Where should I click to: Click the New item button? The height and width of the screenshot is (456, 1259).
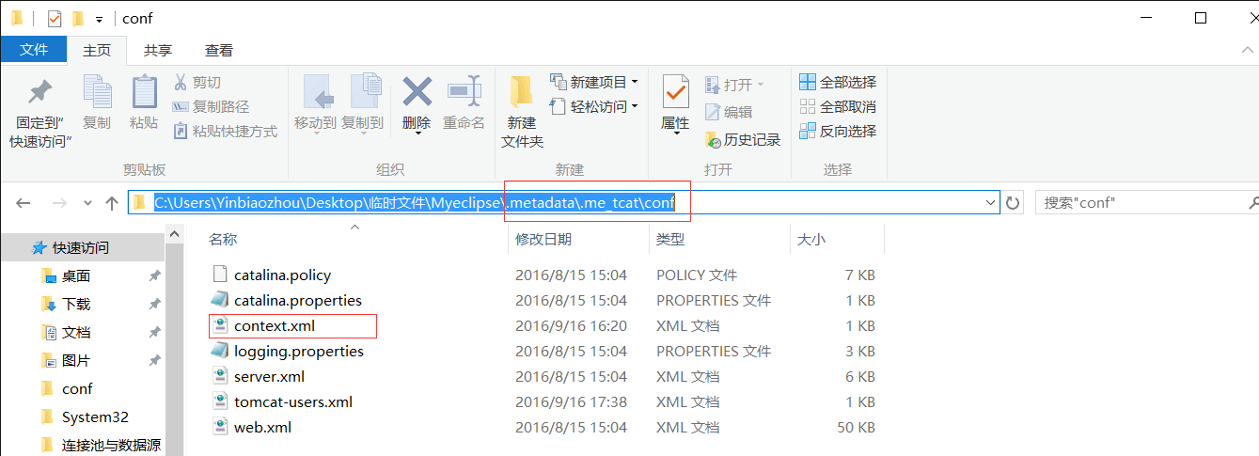coord(594,82)
